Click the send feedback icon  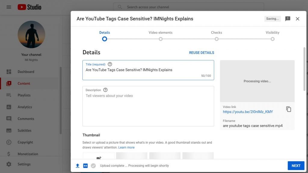coord(288,19)
